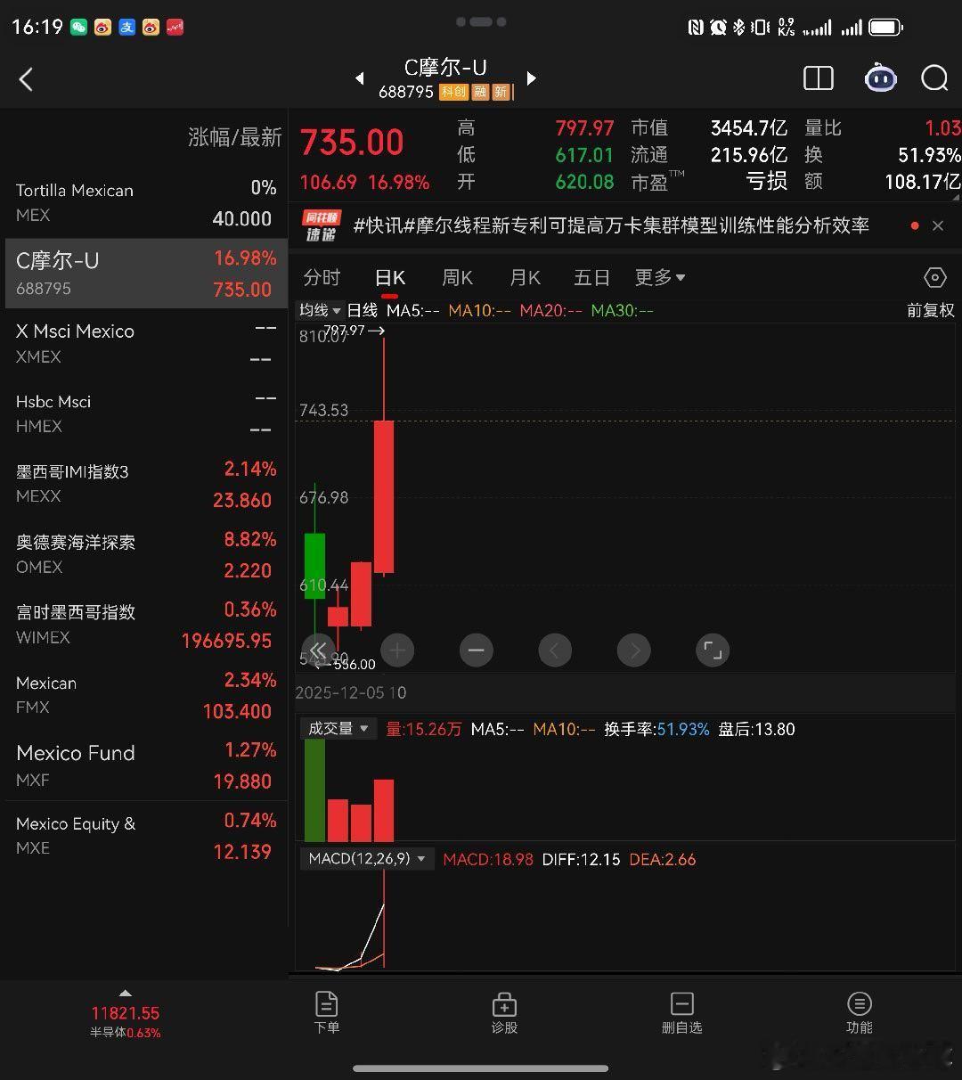Select 奥德赛海洋探索 OMEX row
The width and height of the screenshot is (962, 1080).
click(146, 554)
